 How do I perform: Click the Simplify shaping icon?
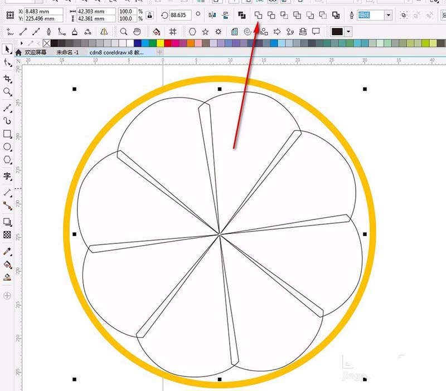click(x=297, y=15)
